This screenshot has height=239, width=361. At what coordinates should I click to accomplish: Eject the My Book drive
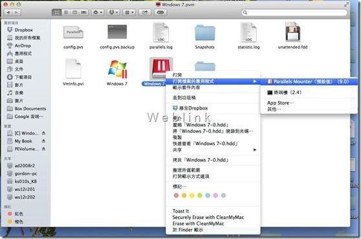coord(43,141)
